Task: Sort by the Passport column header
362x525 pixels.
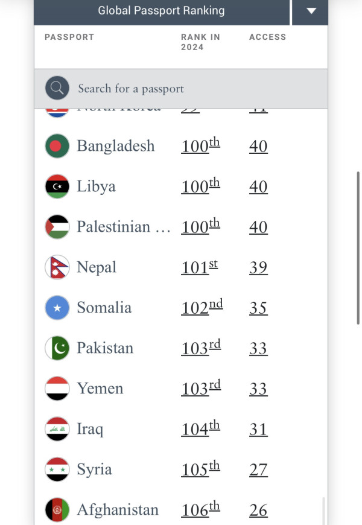Action: coord(69,37)
